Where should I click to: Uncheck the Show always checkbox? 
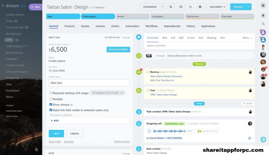point(51,104)
